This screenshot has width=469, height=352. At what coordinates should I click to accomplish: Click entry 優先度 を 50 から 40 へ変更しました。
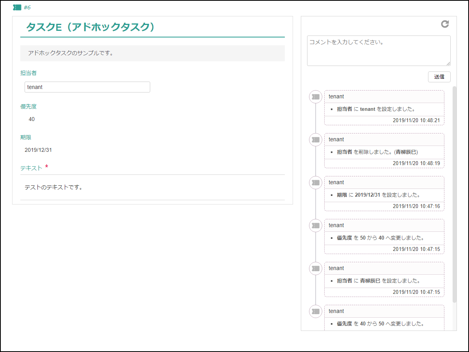[x=380, y=238]
